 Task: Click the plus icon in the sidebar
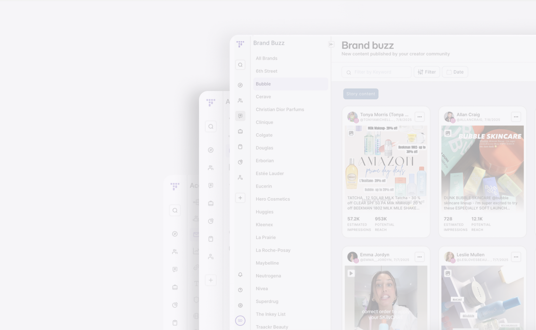(x=240, y=198)
